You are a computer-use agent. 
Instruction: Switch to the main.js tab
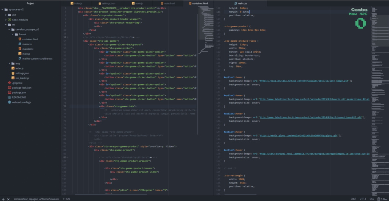(138, 3)
